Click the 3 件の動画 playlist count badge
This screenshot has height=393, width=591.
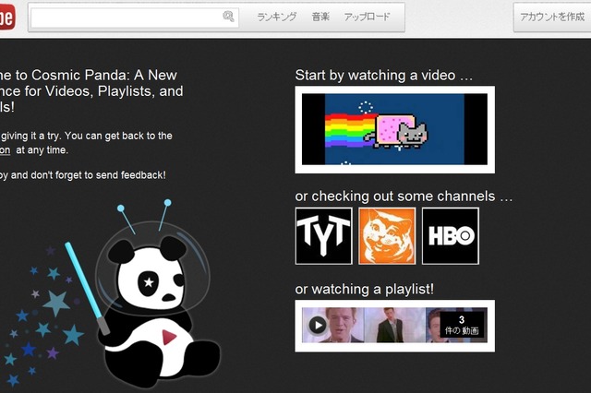[x=462, y=326]
